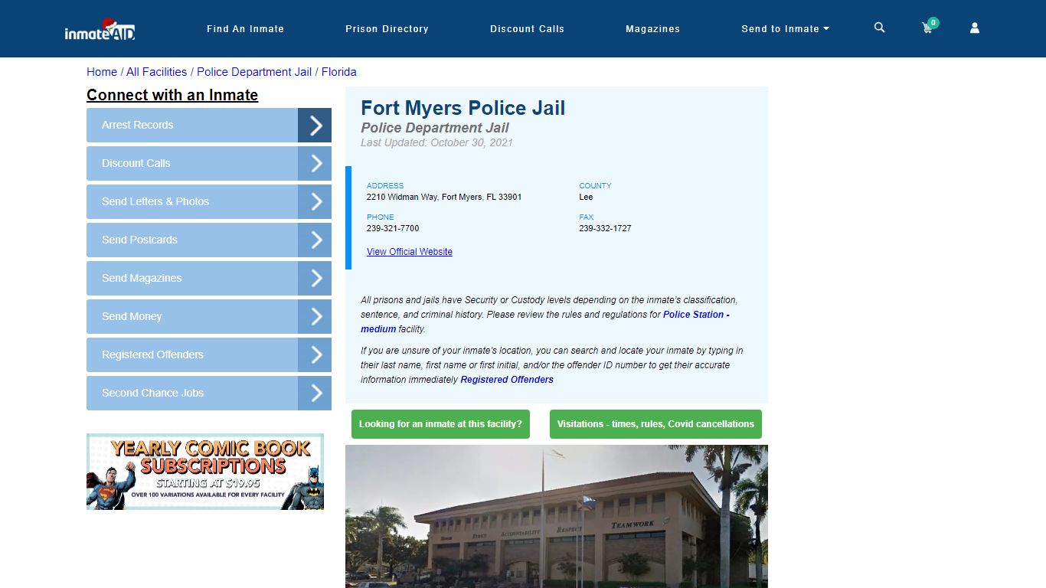
Task: Click the Florida breadcrumb link
Action: coord(338,71)
